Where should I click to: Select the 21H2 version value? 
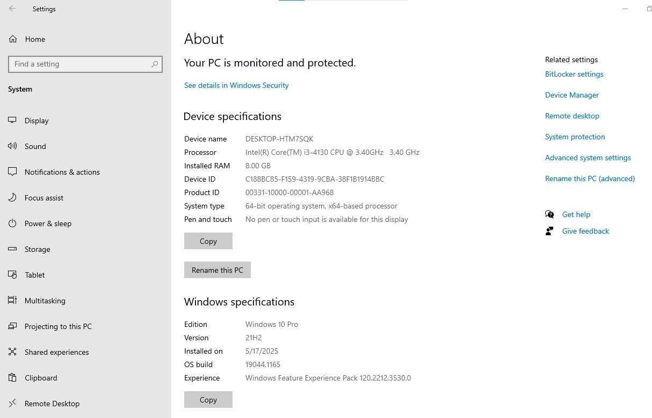pos(253,338)
